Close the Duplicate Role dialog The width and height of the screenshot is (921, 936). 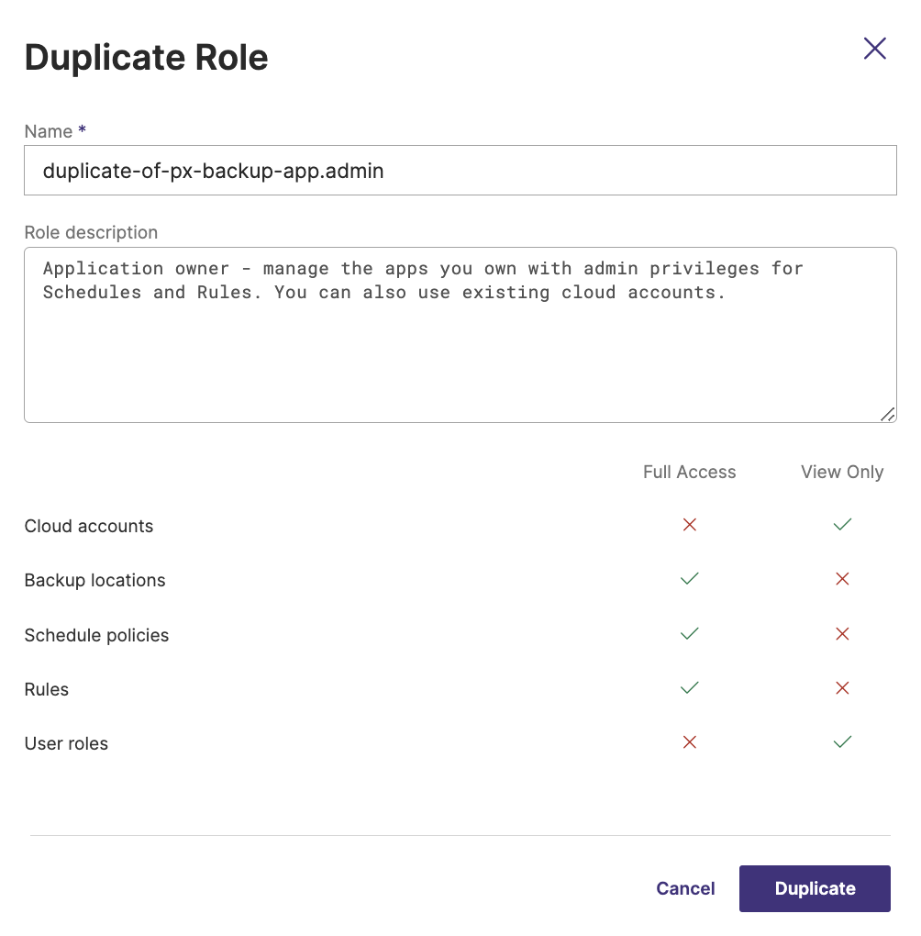874,49
